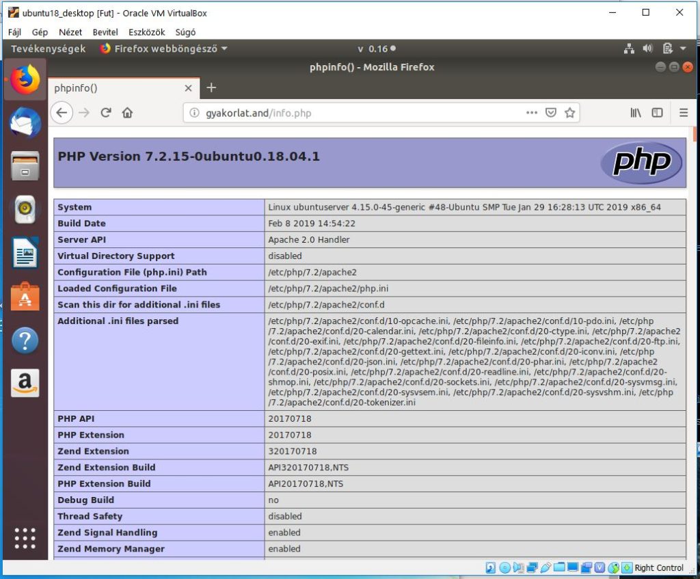The image size is (700, 579).
Task: Launch Thunderbird mail from the dock
Action: tap(25, 124)
